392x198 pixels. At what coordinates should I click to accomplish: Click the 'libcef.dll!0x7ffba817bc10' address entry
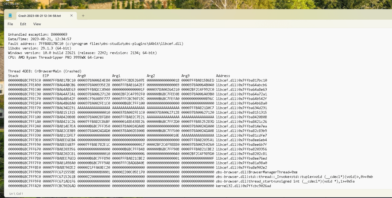pyautogui.click(x=242, y=81)
